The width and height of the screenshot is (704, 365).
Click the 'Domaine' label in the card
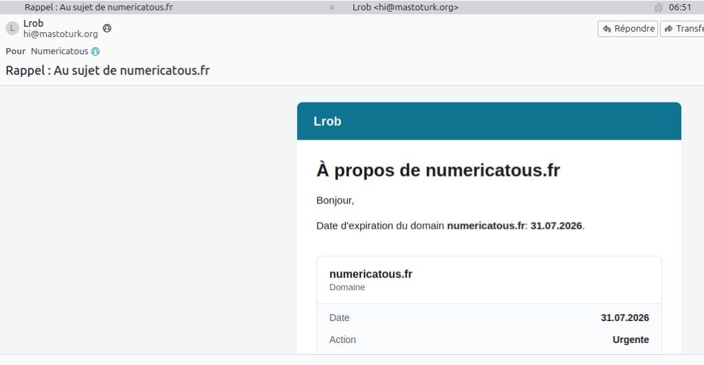[347, 287]
